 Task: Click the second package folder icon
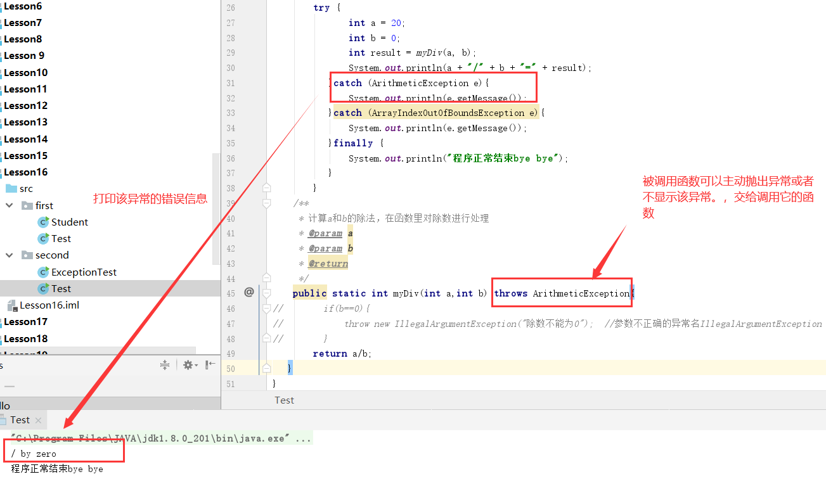(x=27, y=255)
